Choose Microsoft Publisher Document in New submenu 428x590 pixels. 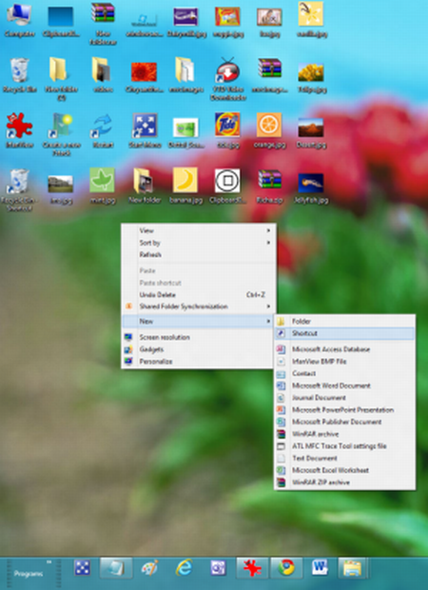coord(344,422)
